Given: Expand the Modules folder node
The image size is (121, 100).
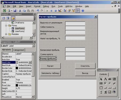Looking at the screenshot, I should click(6, 34).
